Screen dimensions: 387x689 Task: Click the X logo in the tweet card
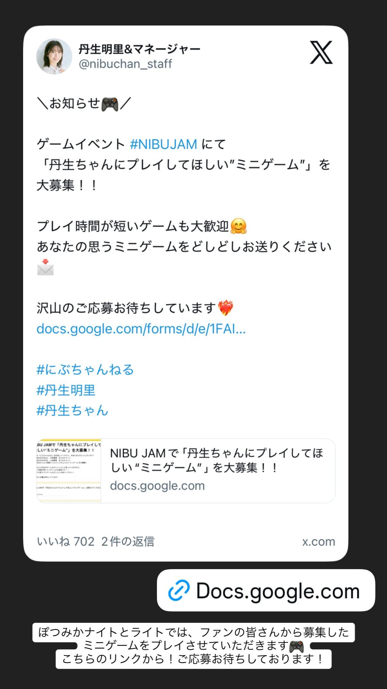321,52
